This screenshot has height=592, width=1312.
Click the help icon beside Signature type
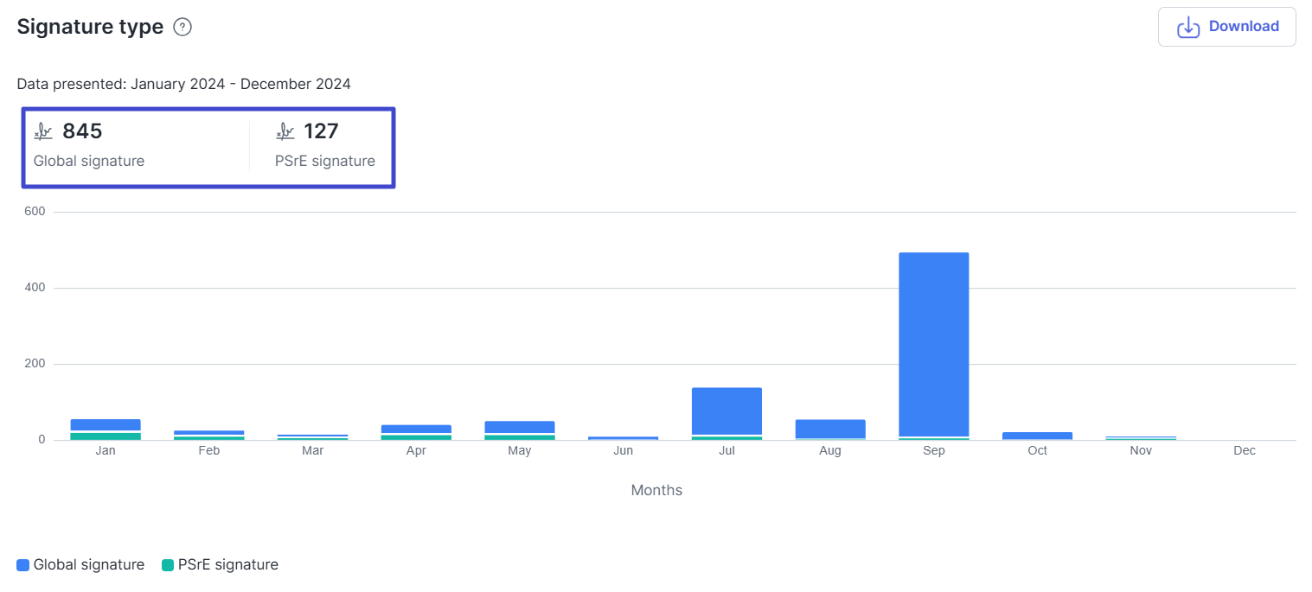tap(182, 27)
